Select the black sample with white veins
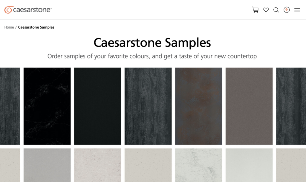Image resolution: width=306 pixels, height=182 pixels. [x=47, y=106]
